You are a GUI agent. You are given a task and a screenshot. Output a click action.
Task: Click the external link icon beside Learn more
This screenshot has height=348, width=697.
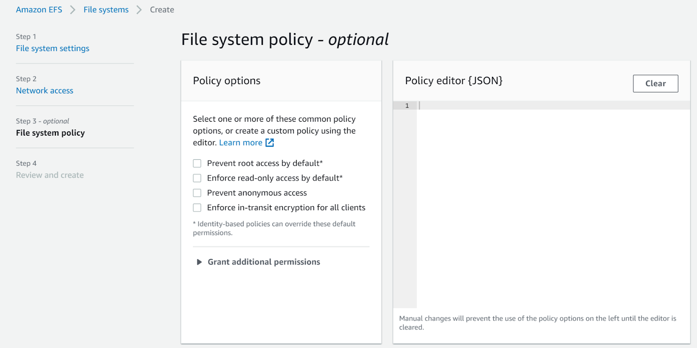click(270, 143)
